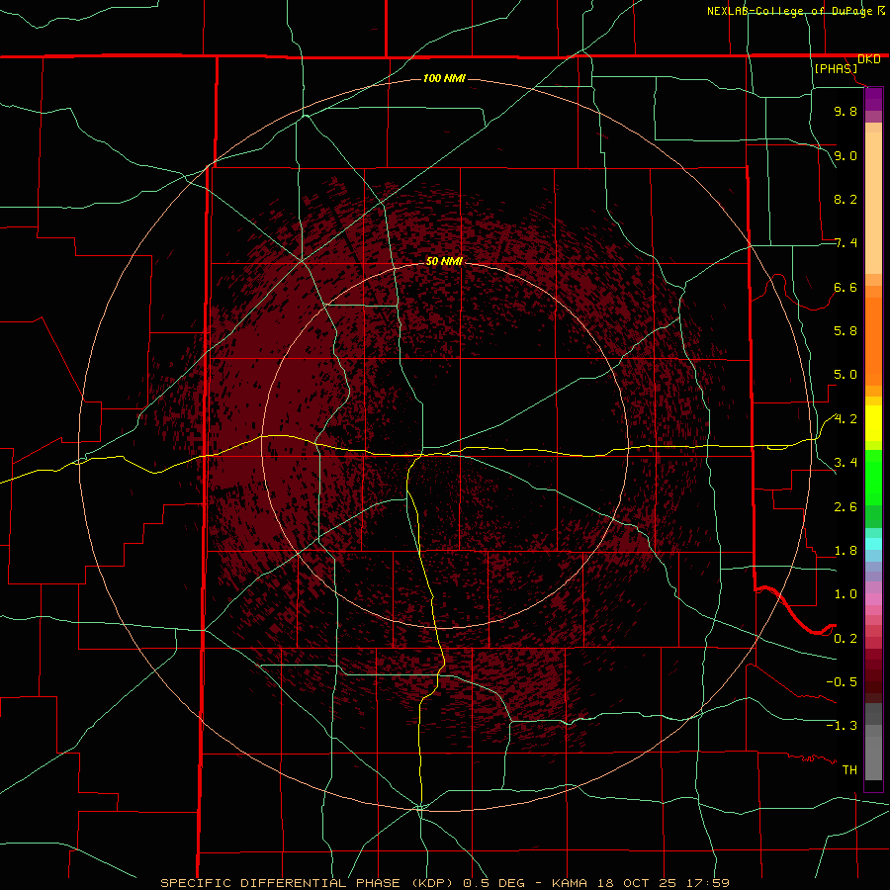Select the 100 NMI range ring label
This screenshot has width=890, height=890.
click(444, 78)
